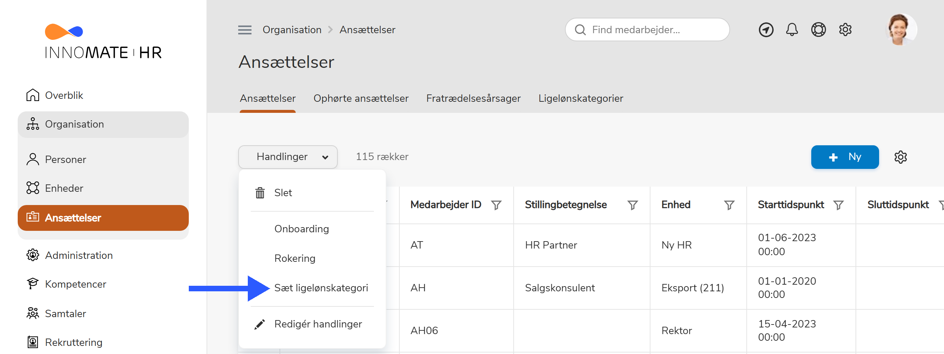Sort by Sluttidspunkt column header
Image resolution: width=944 pixels, height=354 pixels.
click(x=898, y=205)
